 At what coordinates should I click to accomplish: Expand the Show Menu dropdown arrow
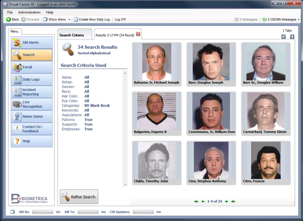click(x=69, y=20)
